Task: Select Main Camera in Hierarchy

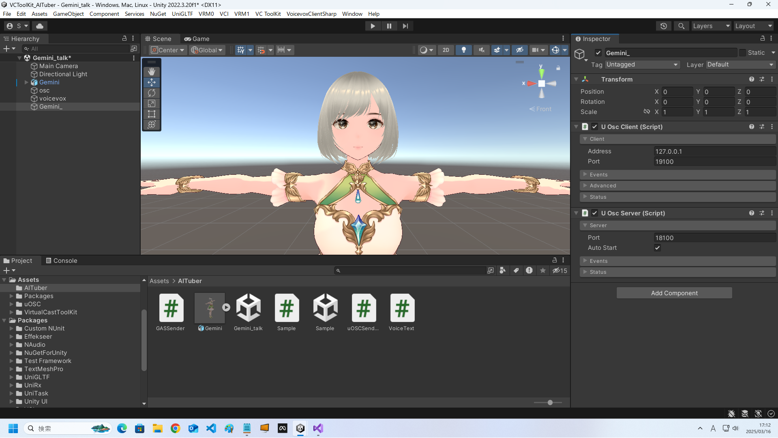Action: (x=58, y=66)
